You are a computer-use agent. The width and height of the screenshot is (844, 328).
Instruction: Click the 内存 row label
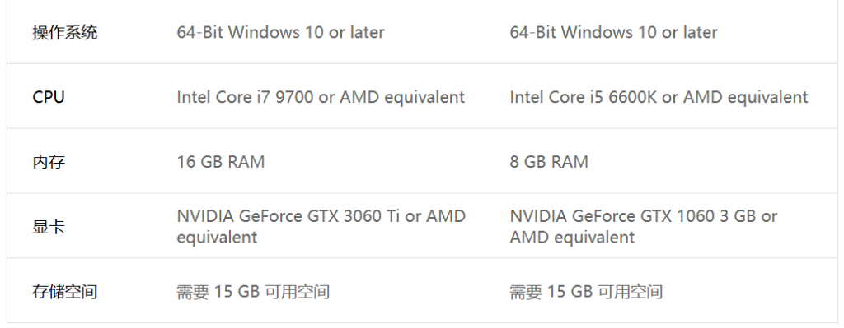tap(49, 162)
